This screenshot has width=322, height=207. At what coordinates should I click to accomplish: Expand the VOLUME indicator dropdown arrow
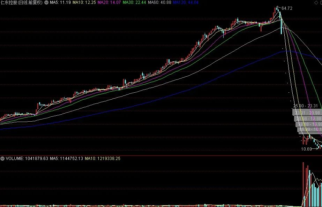coord(2,158)
